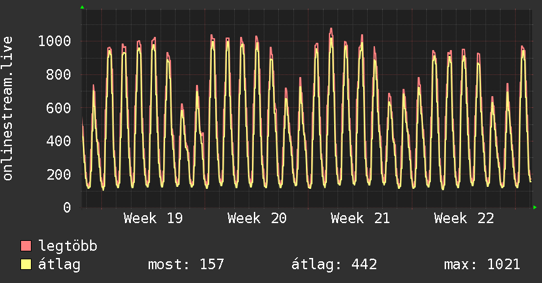The height and width of the screenshot is (283, 542).
Task: Click the onlinestream.live vertical axis title
Action: click(x=7, y=109)
